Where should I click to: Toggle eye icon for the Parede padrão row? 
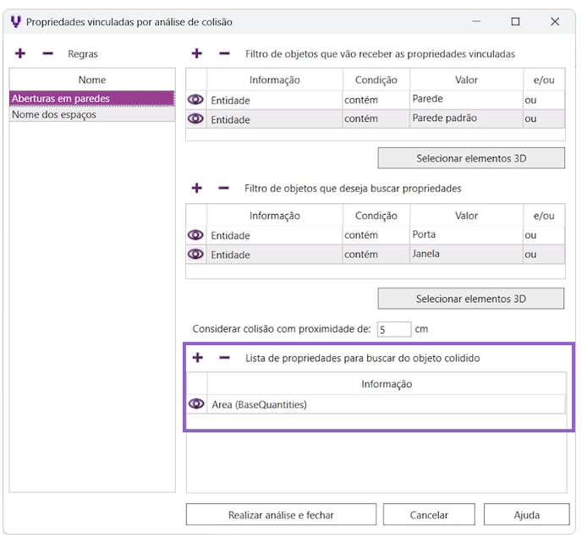tap(196, 119)
